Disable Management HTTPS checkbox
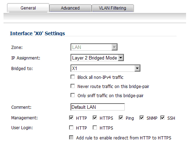The width and height of the screenshot is (191, 144). click(x=95, y=118)
